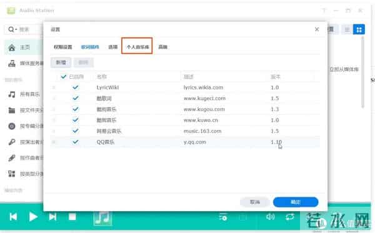This screenshot has width=375, height=233.
Task: Select the lyrics.wikia.com description cell
Action: [x=203, y=87]
